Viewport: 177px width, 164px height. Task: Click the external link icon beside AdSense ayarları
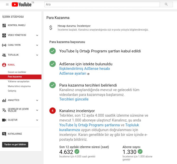tap(88, 74)
